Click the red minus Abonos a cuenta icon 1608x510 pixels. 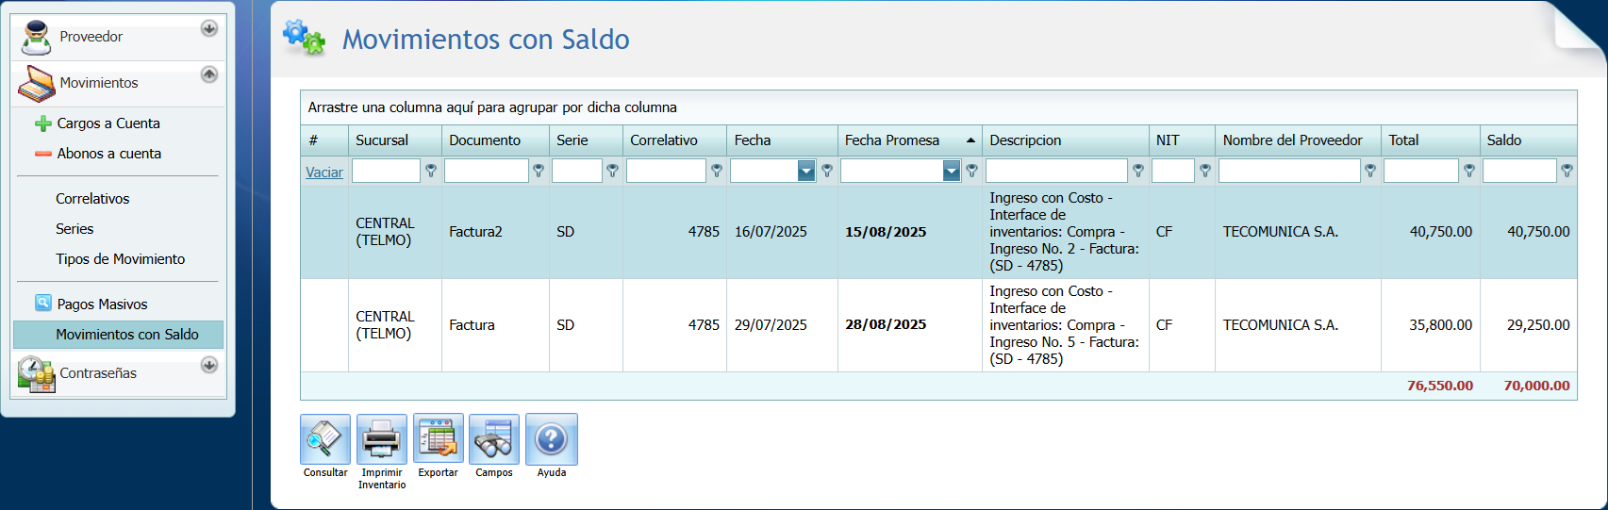tap(43, 154)
